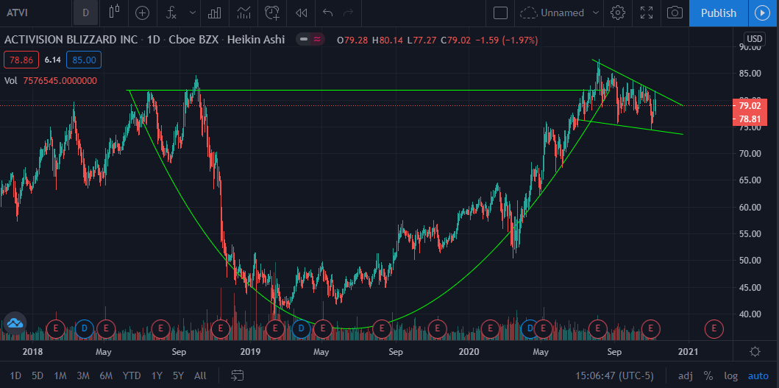This screenshot has width=779, height=388.
Task: Select the ACTIVISION BLIZZARD INC chart title
Action: [x=71, y=40]
